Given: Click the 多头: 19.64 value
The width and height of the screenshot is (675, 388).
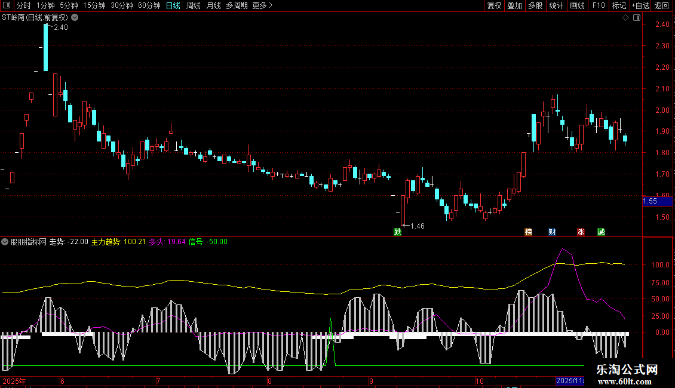Looking at the screenshot, I should tap(167, 242).
